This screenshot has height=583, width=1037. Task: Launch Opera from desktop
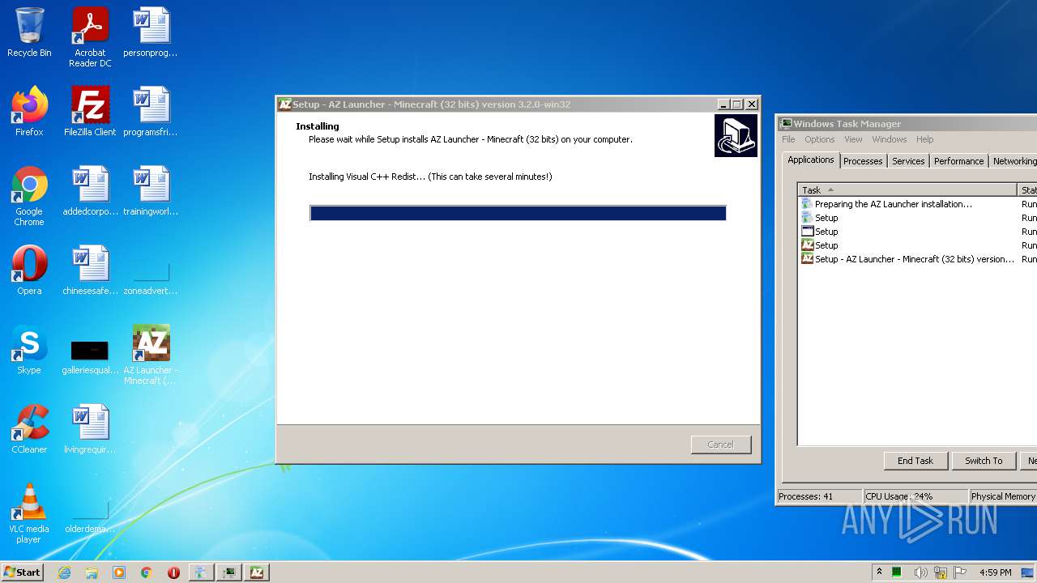click(29, 270)
